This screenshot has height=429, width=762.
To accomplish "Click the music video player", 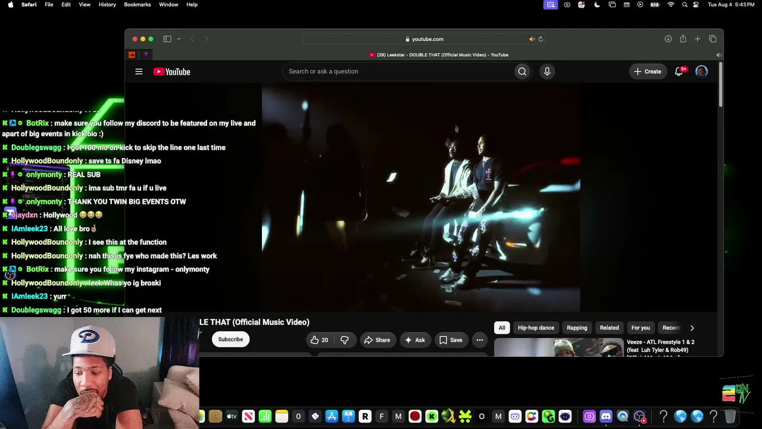I will pyautogui.click(x=421, y=197).
